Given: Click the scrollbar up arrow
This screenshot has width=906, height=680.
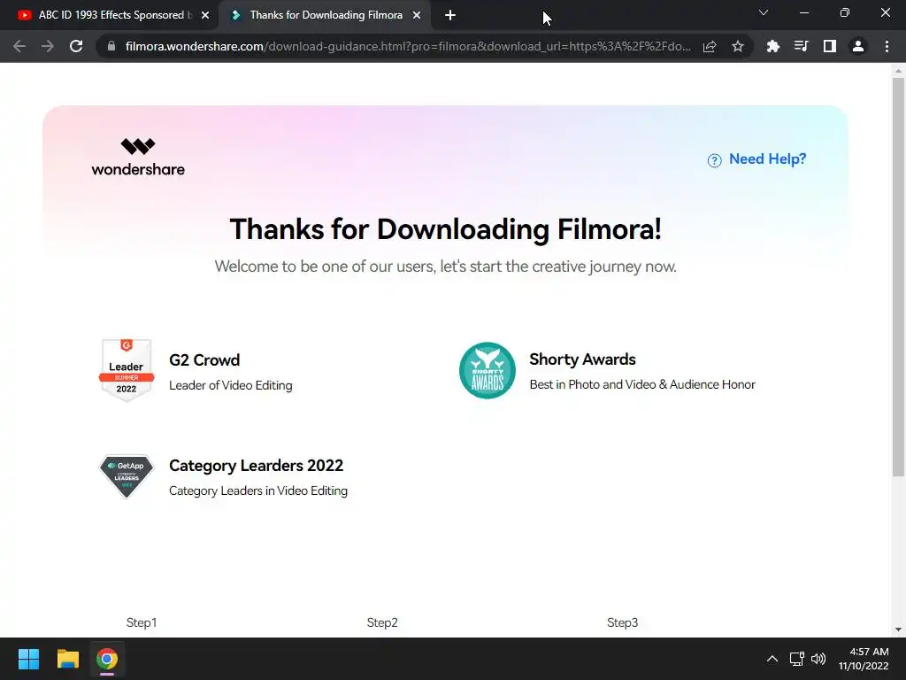Looking at the screenshot, I should 898,71.
